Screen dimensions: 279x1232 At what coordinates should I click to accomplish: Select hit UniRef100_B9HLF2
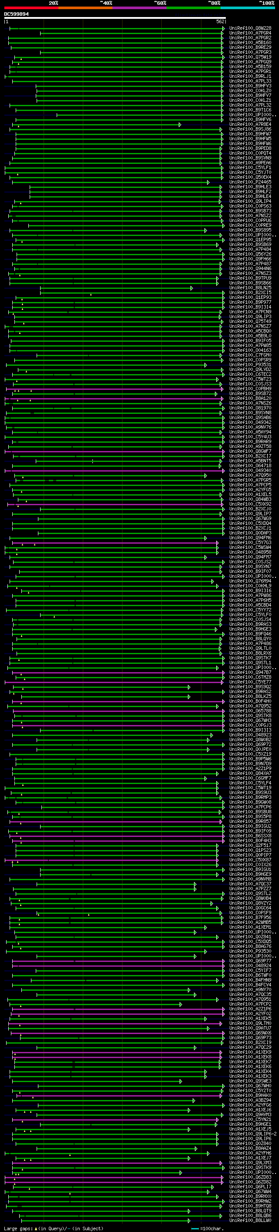(x=250, y=192)
